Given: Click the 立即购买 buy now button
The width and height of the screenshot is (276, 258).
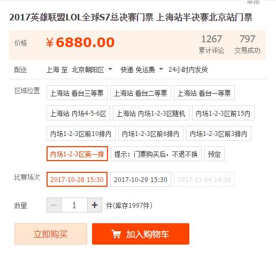Looking at the screenshot, I should coord(51,234).
